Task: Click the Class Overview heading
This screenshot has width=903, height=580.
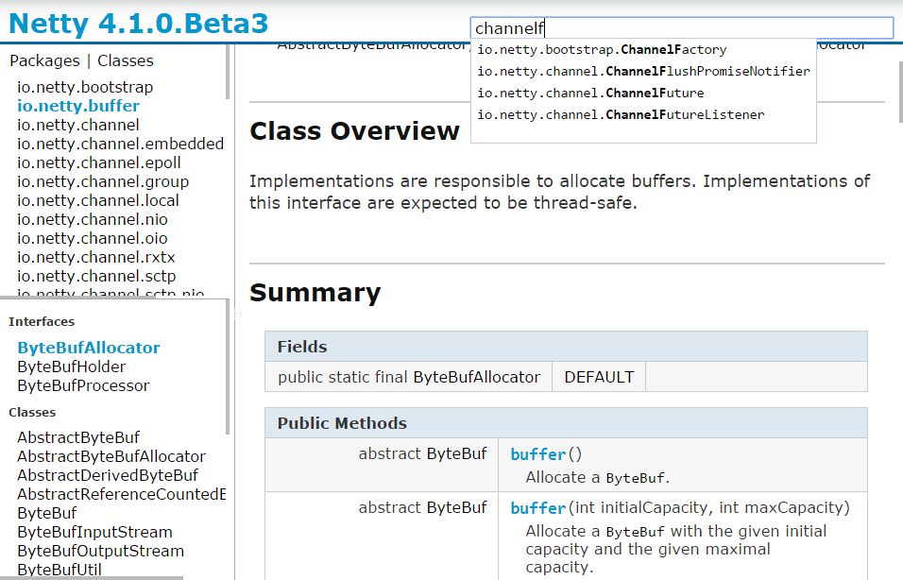Action: coord(355,131)
